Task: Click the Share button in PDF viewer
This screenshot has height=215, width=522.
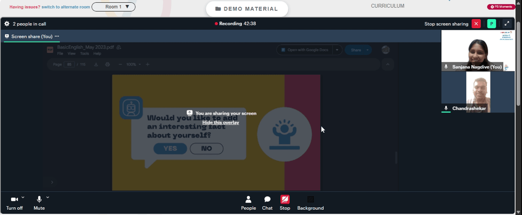Action: (355, 50)
